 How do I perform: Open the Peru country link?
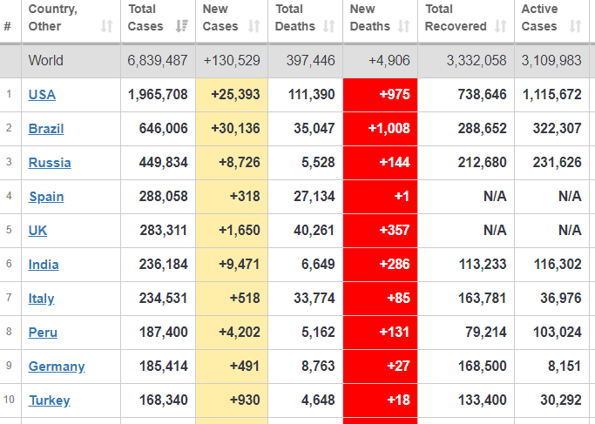coord(43,333)
